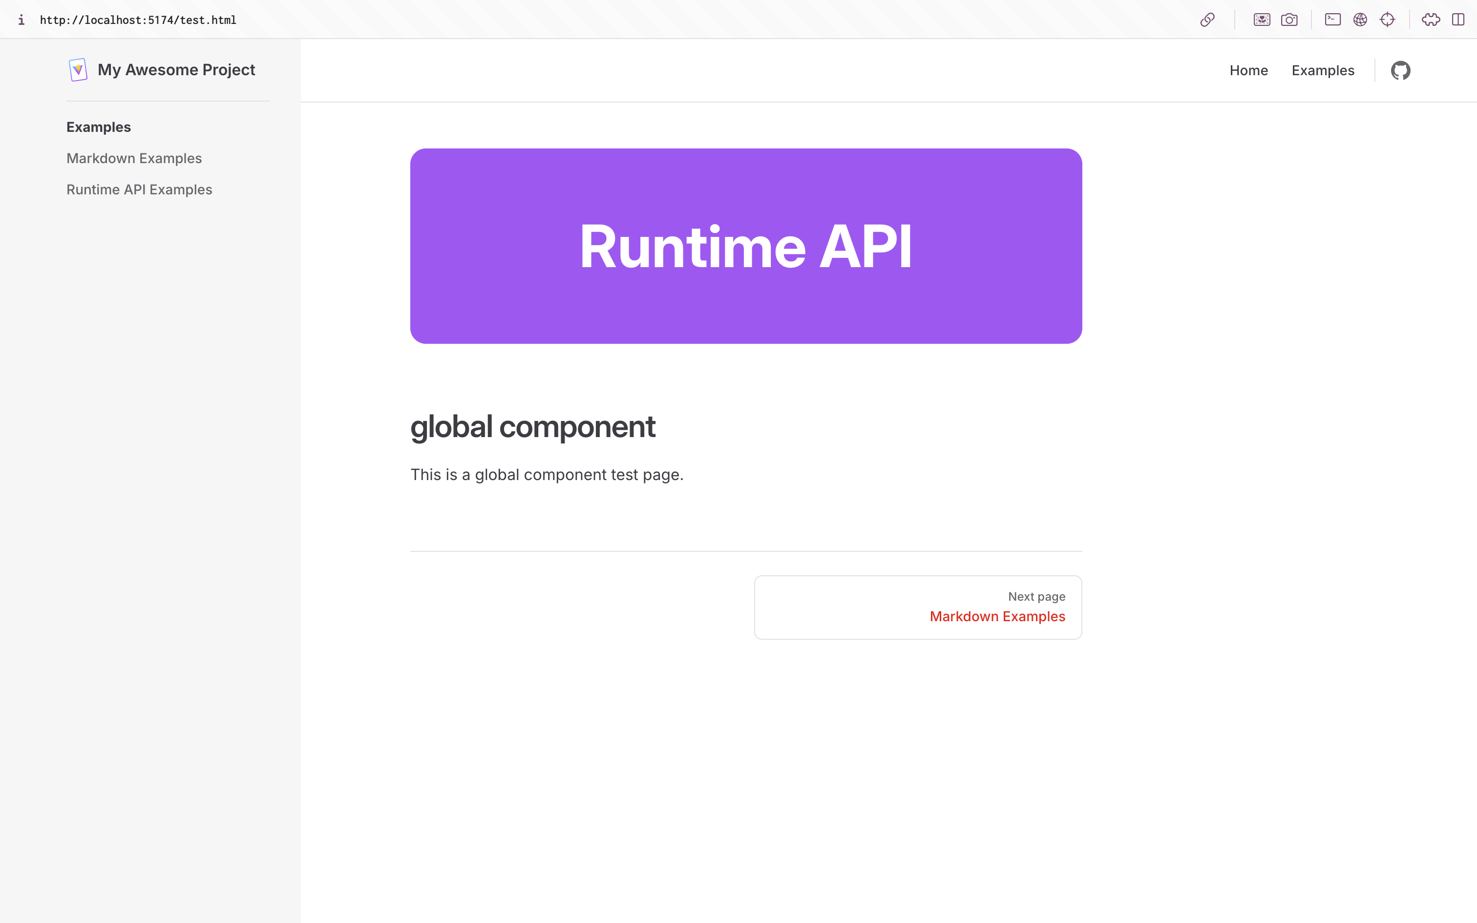Open Examples in the top navigation
The image size is (1477, 923).
click(1323, 70)
